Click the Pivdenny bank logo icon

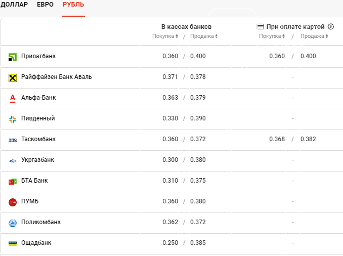point(13,119)
